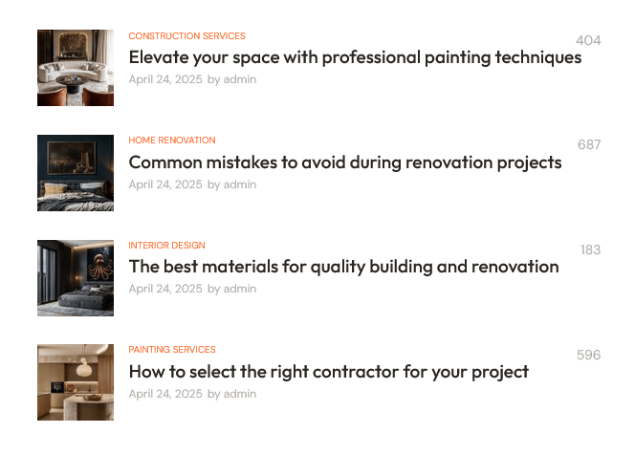Click the 404 view count
This screenshot has width=635, height=455.
coord(588,40)
